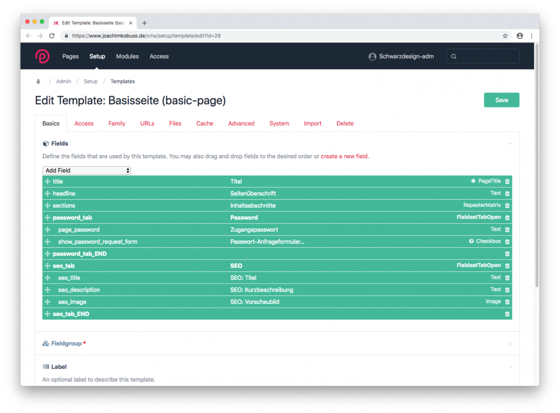This screenshot has width=560, height=413.
Task: Follow the create a new field link
Action: (344, 157)
